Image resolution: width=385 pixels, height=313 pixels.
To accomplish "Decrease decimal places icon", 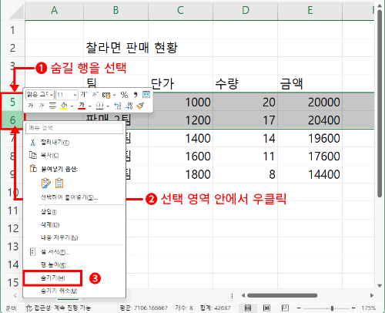I will pos(129,106).
